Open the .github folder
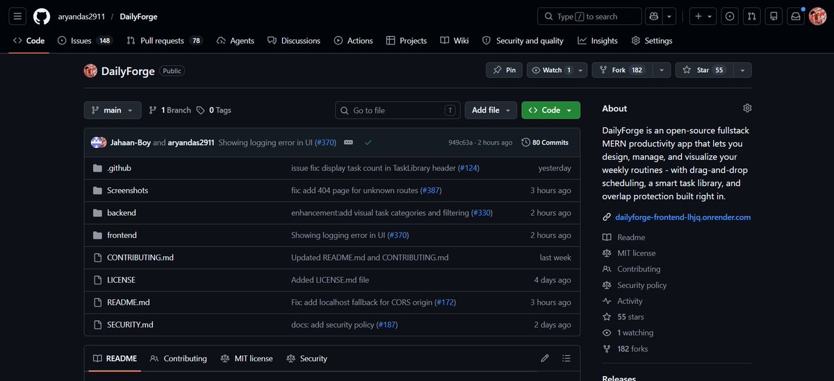The image size is (834, 381). (119, 168)
